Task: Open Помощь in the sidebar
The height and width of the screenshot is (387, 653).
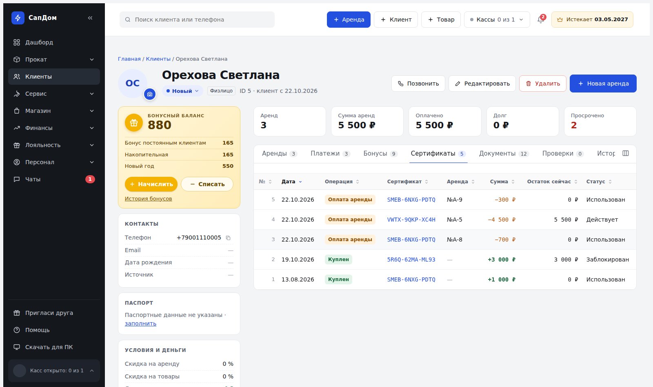Action: (x=54, y=330)
